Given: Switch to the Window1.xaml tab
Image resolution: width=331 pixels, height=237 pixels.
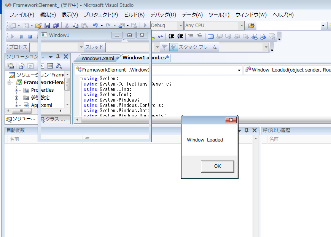Looking at the screenshot, I should click(x=98, y=59).
